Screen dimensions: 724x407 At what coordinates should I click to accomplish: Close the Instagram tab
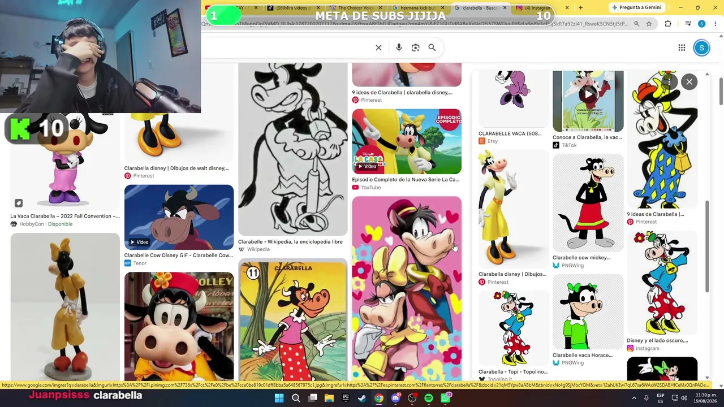click(567, 8)
